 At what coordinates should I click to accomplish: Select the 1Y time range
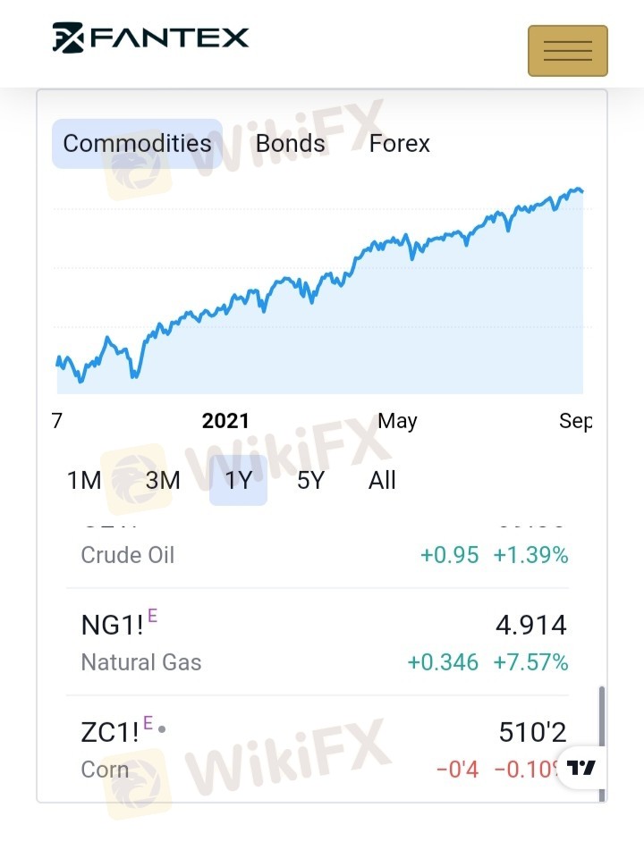pyautogui.click(x=239, y=480)
